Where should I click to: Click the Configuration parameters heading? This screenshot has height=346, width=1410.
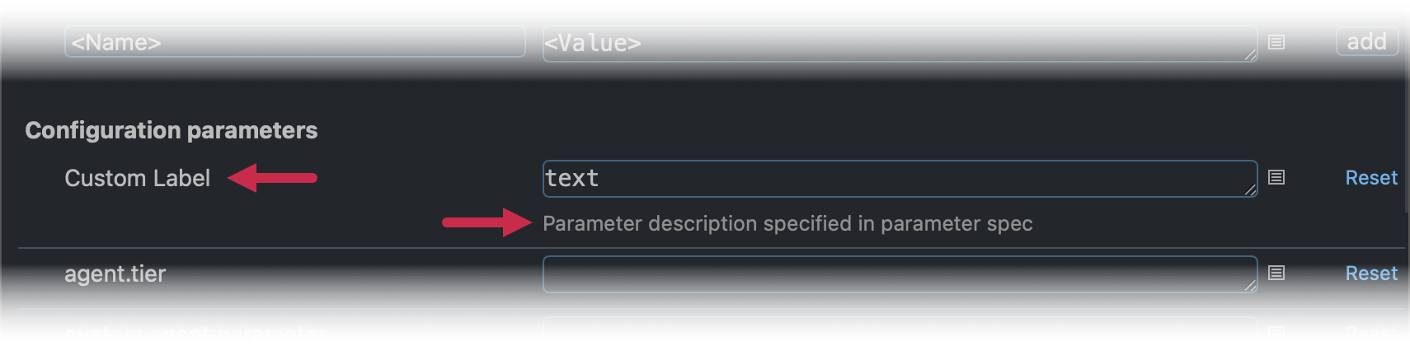coord(171,130)
